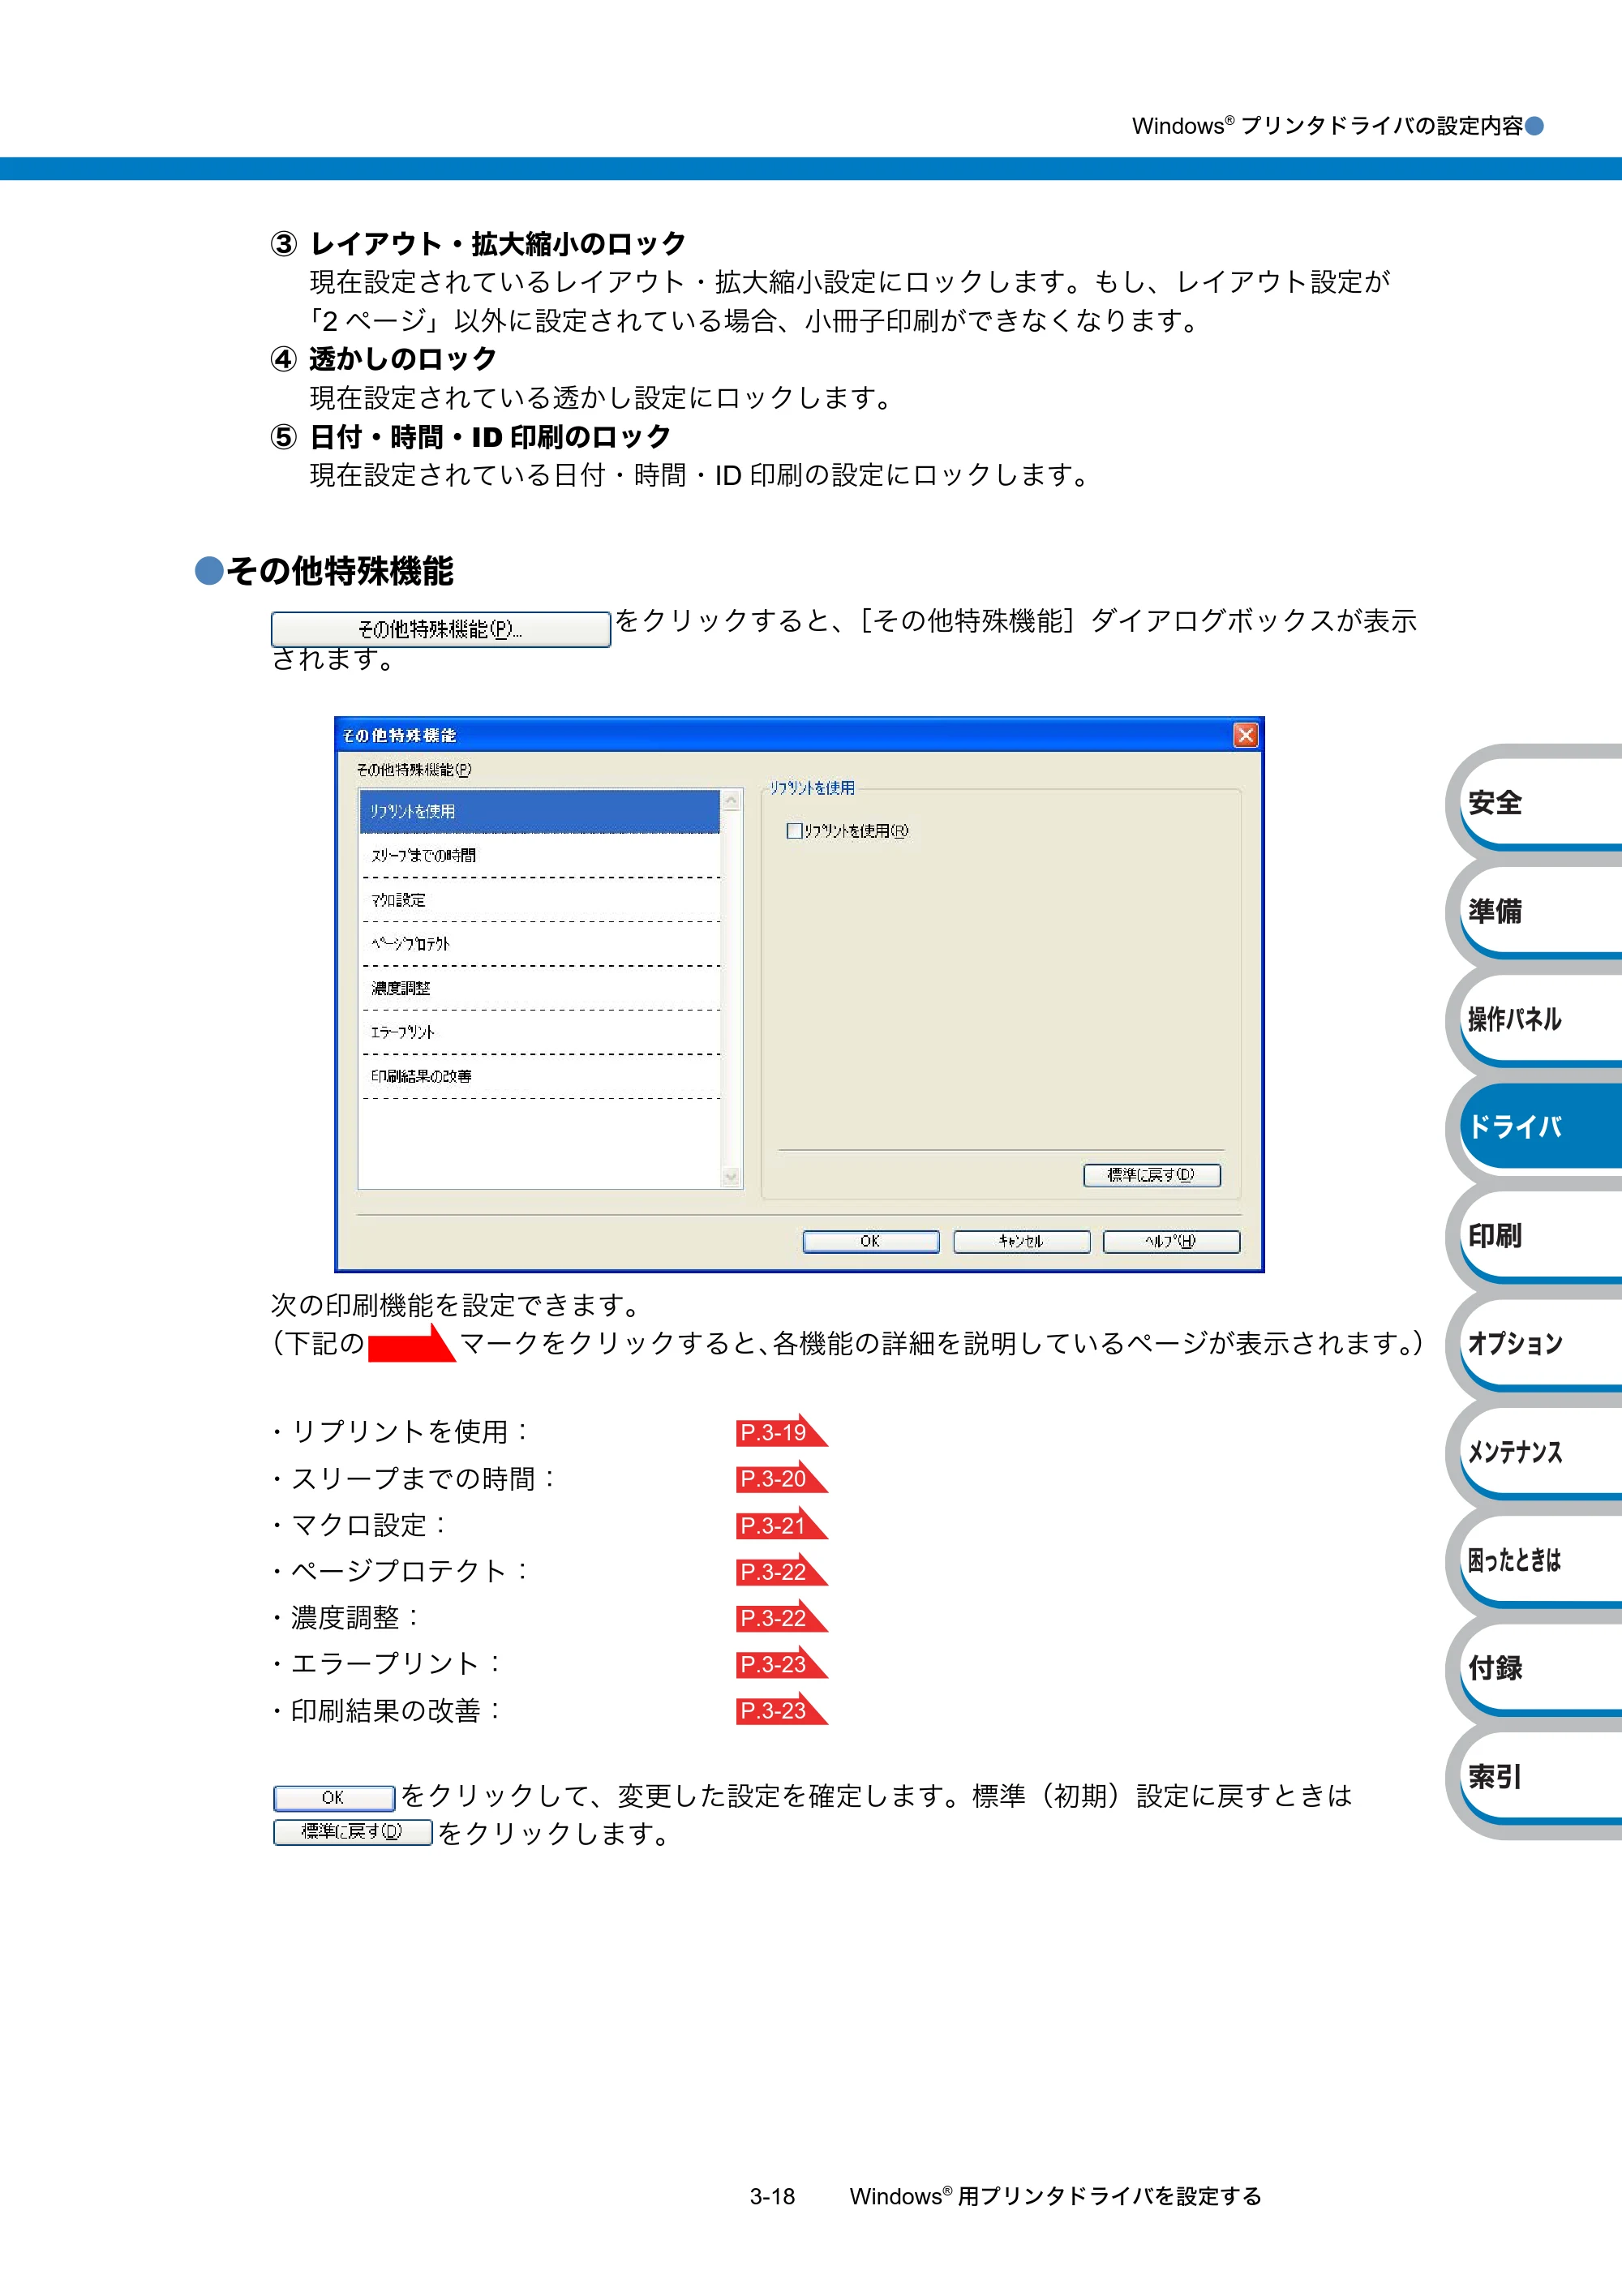Select エラープリント in the dialog list
Image resolution: width=1622 pixels, height=2296 pixels.
pos(540,1032)
